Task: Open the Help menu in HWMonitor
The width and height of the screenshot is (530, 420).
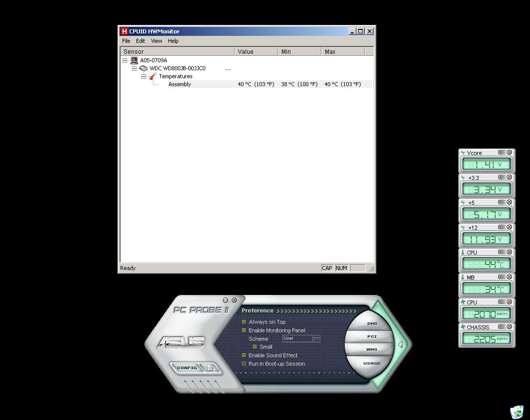Action: [x=173, y=41]
